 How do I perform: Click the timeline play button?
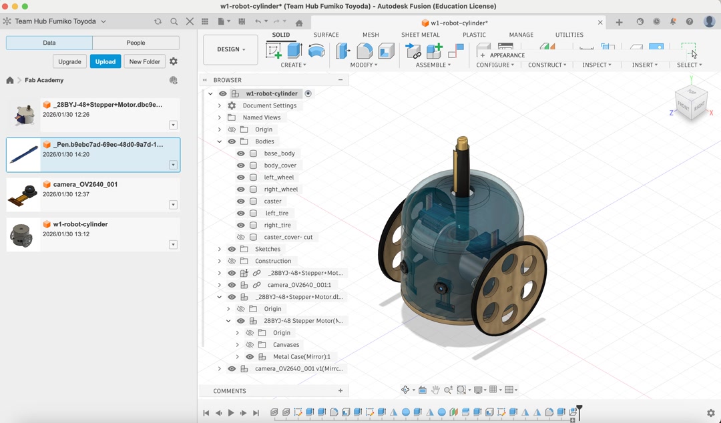[231, 413]
